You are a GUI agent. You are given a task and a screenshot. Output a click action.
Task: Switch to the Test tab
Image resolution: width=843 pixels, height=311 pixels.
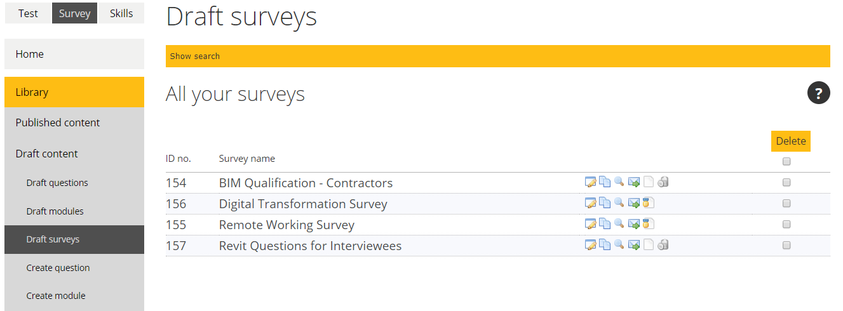[x=28, y=13]
